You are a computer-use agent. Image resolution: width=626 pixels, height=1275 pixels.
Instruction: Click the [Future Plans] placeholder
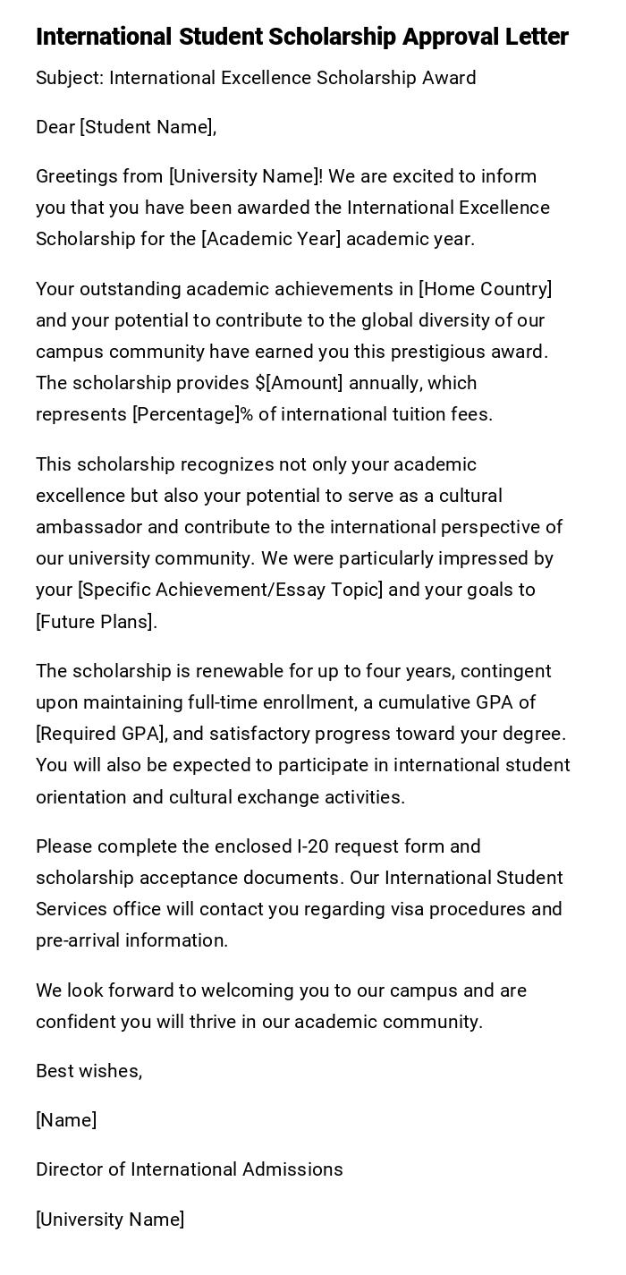[95, 621]
